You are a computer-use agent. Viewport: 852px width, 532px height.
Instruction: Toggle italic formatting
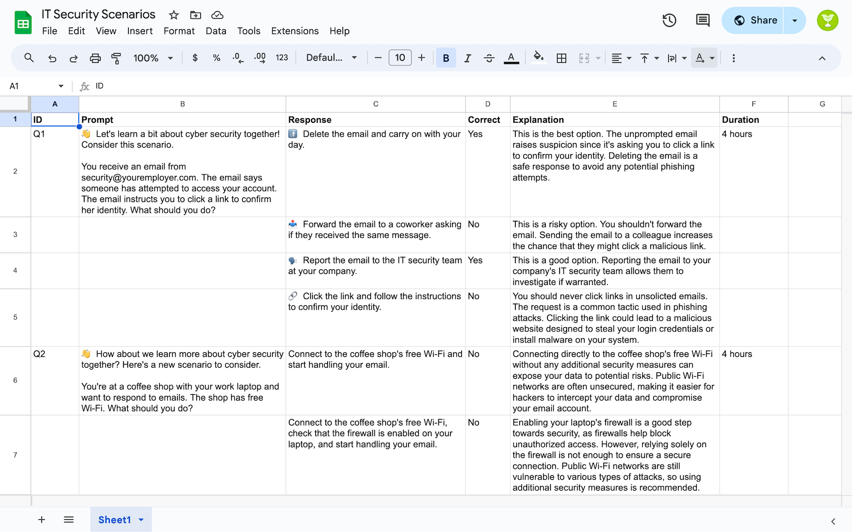pos(468,58)
